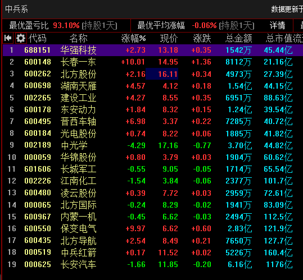Click 建设工业's market cap 88.63亿
Viewport: 303px width, 280px height.
(278, 98)
